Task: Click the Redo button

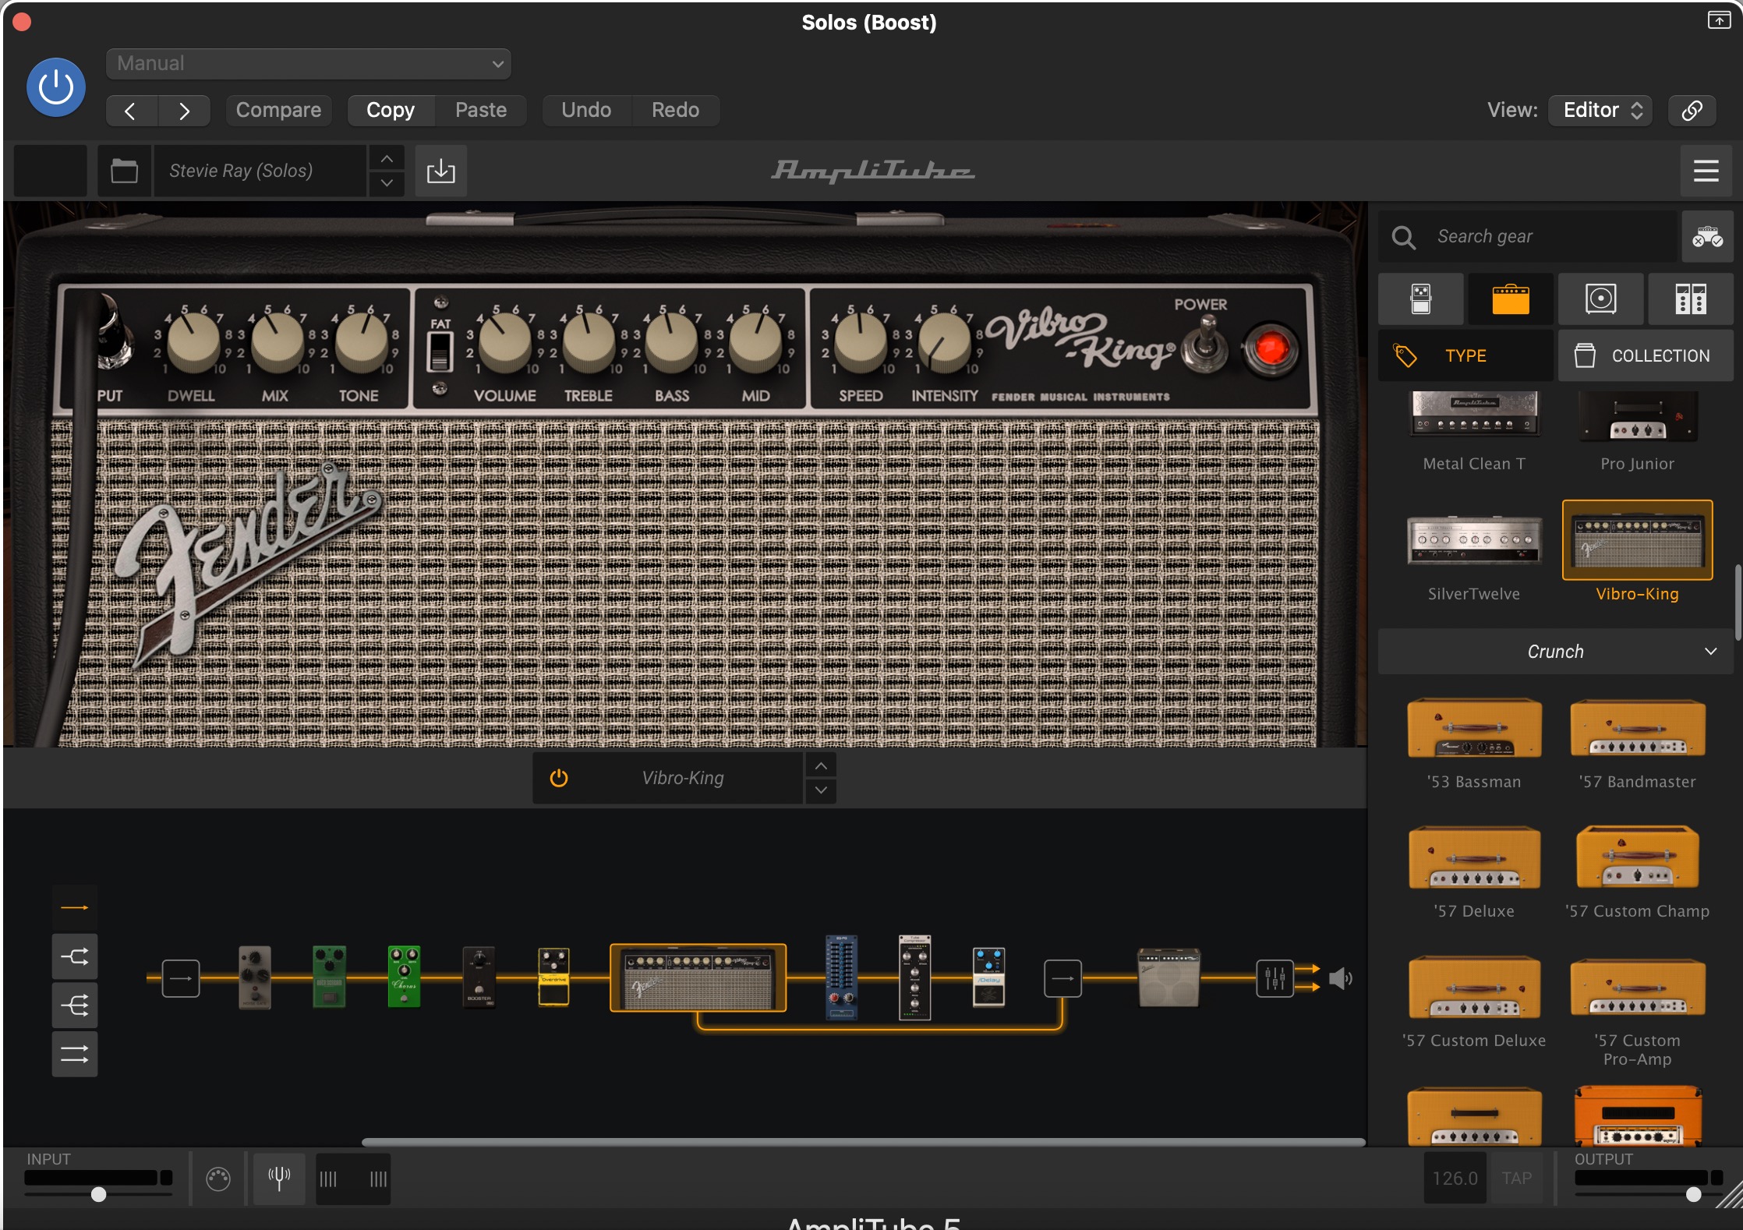Action: coord(675,110)
